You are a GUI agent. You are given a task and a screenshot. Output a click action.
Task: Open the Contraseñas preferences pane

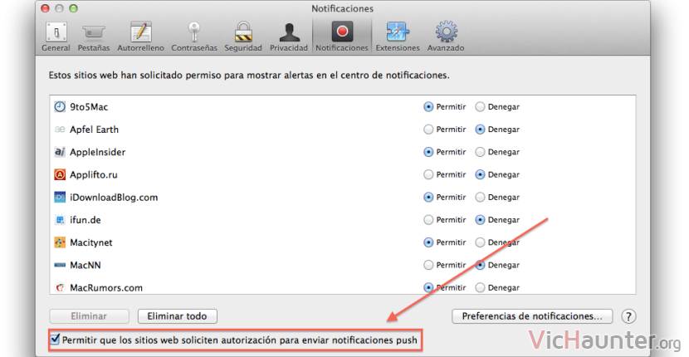[x=194, y=37]
